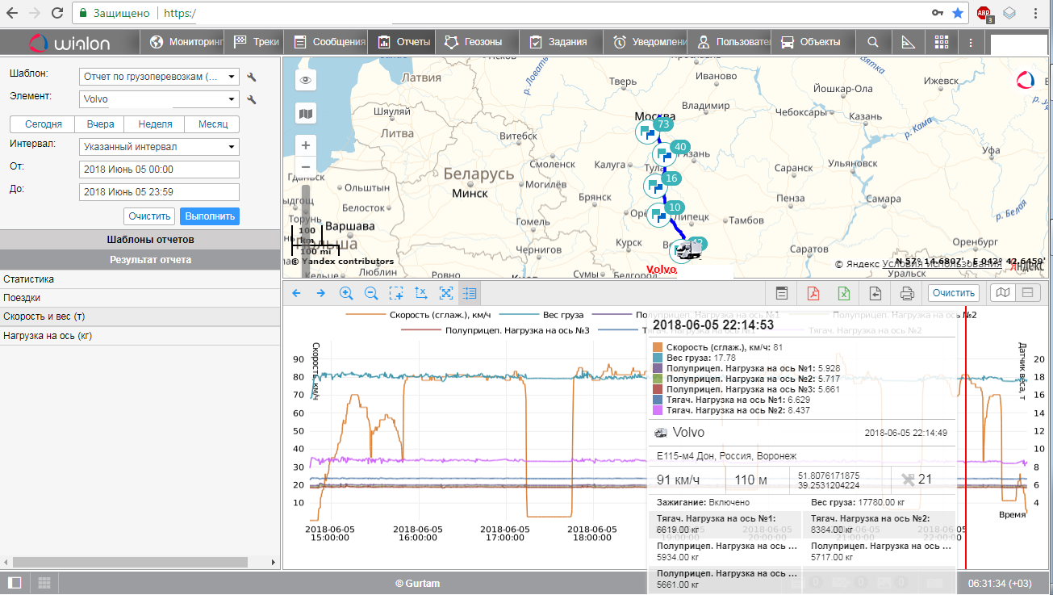The image size is (1053, 595).
Task: Edit report template with wrench icon
Action: coord(252,77)
